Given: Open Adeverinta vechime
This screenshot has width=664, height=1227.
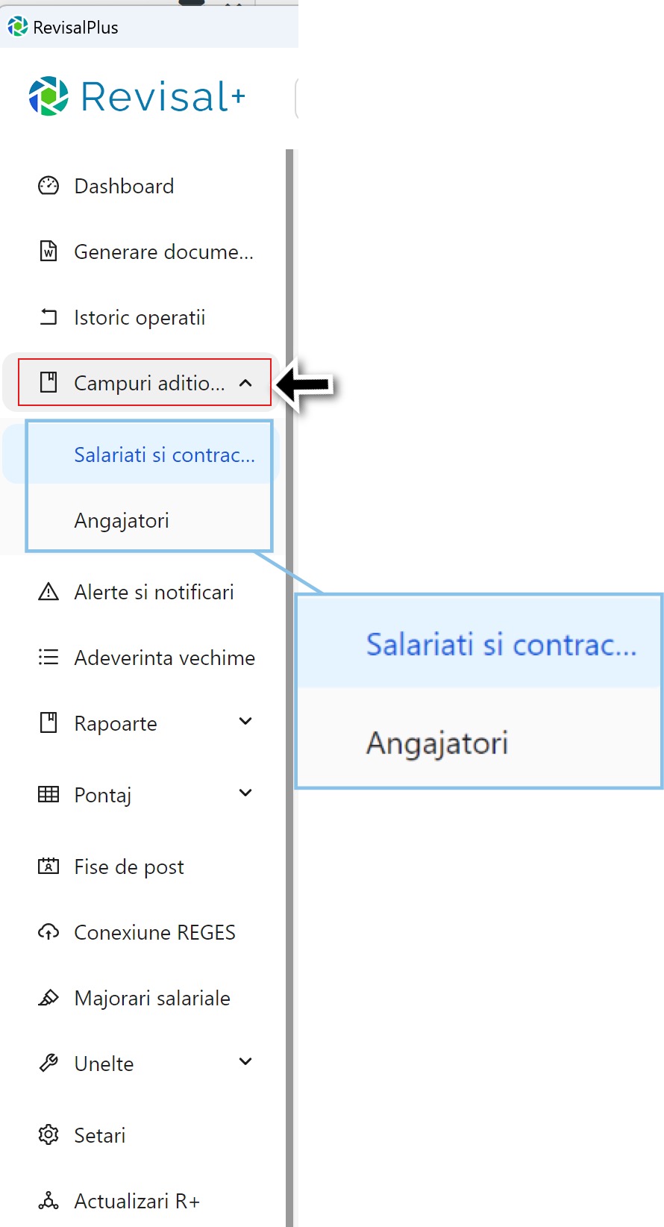Looking at the screenshot, I should (164, 658).
